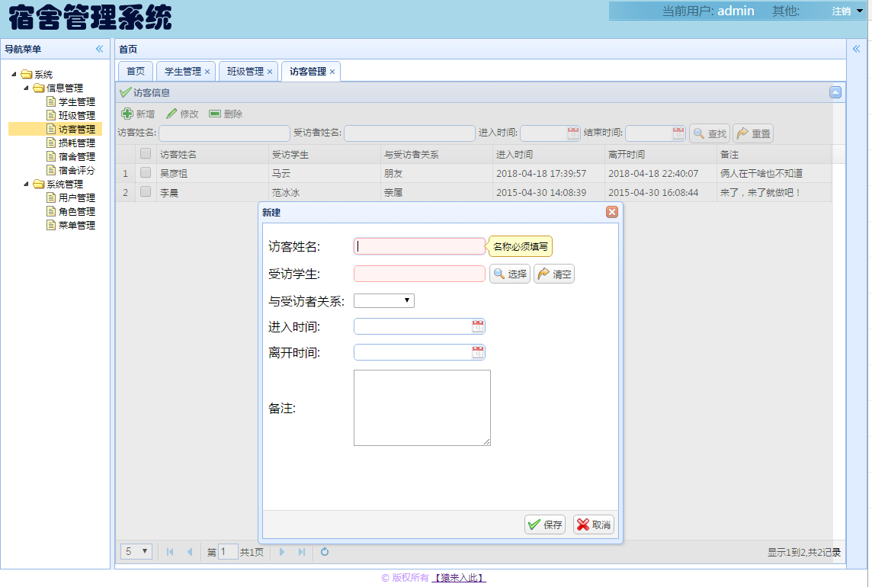Collapse the 系统管理 tree node
The width and height of the screenshot is (872, 587).
point(26,184)
